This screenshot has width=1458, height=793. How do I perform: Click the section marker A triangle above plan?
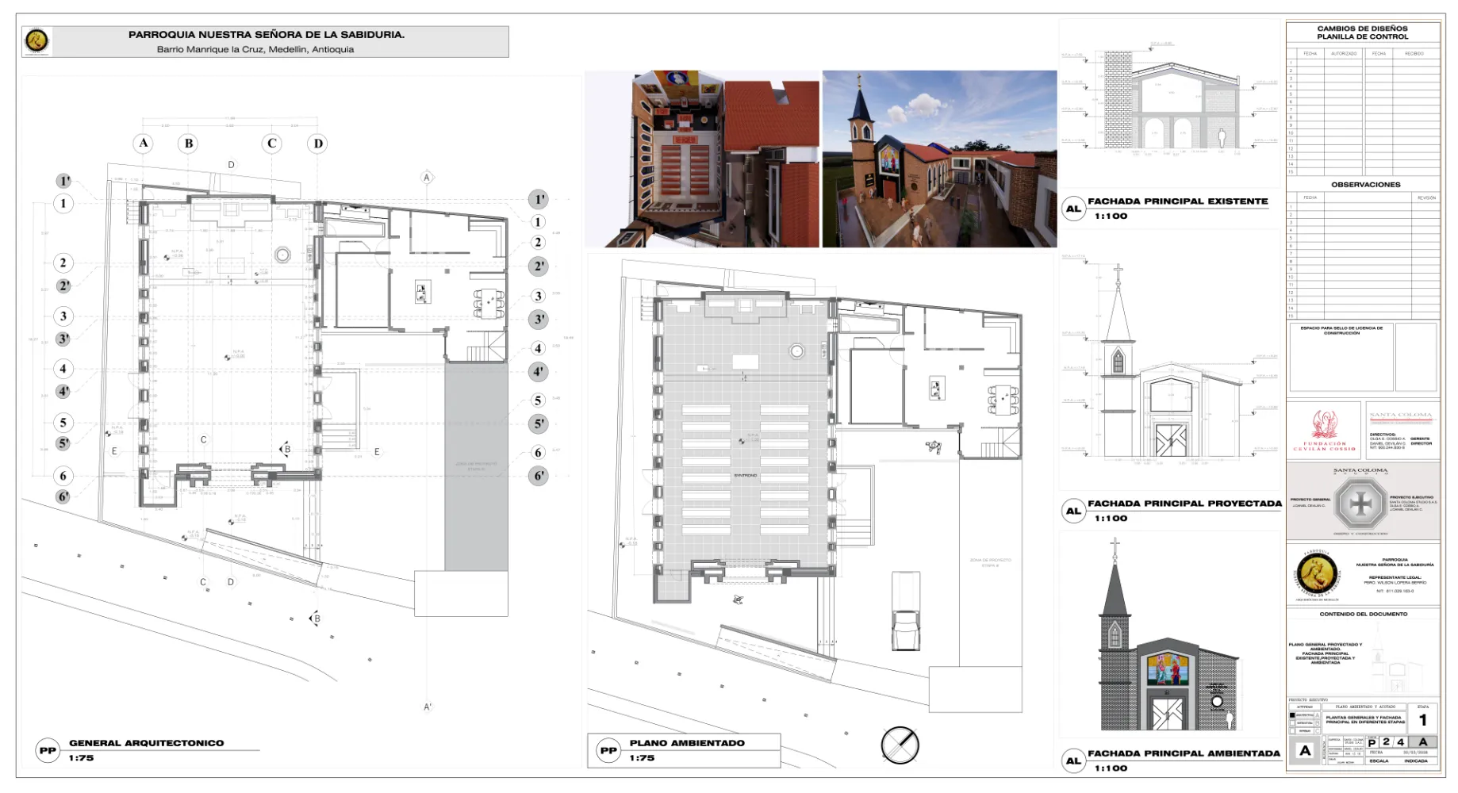pos(427,178)
